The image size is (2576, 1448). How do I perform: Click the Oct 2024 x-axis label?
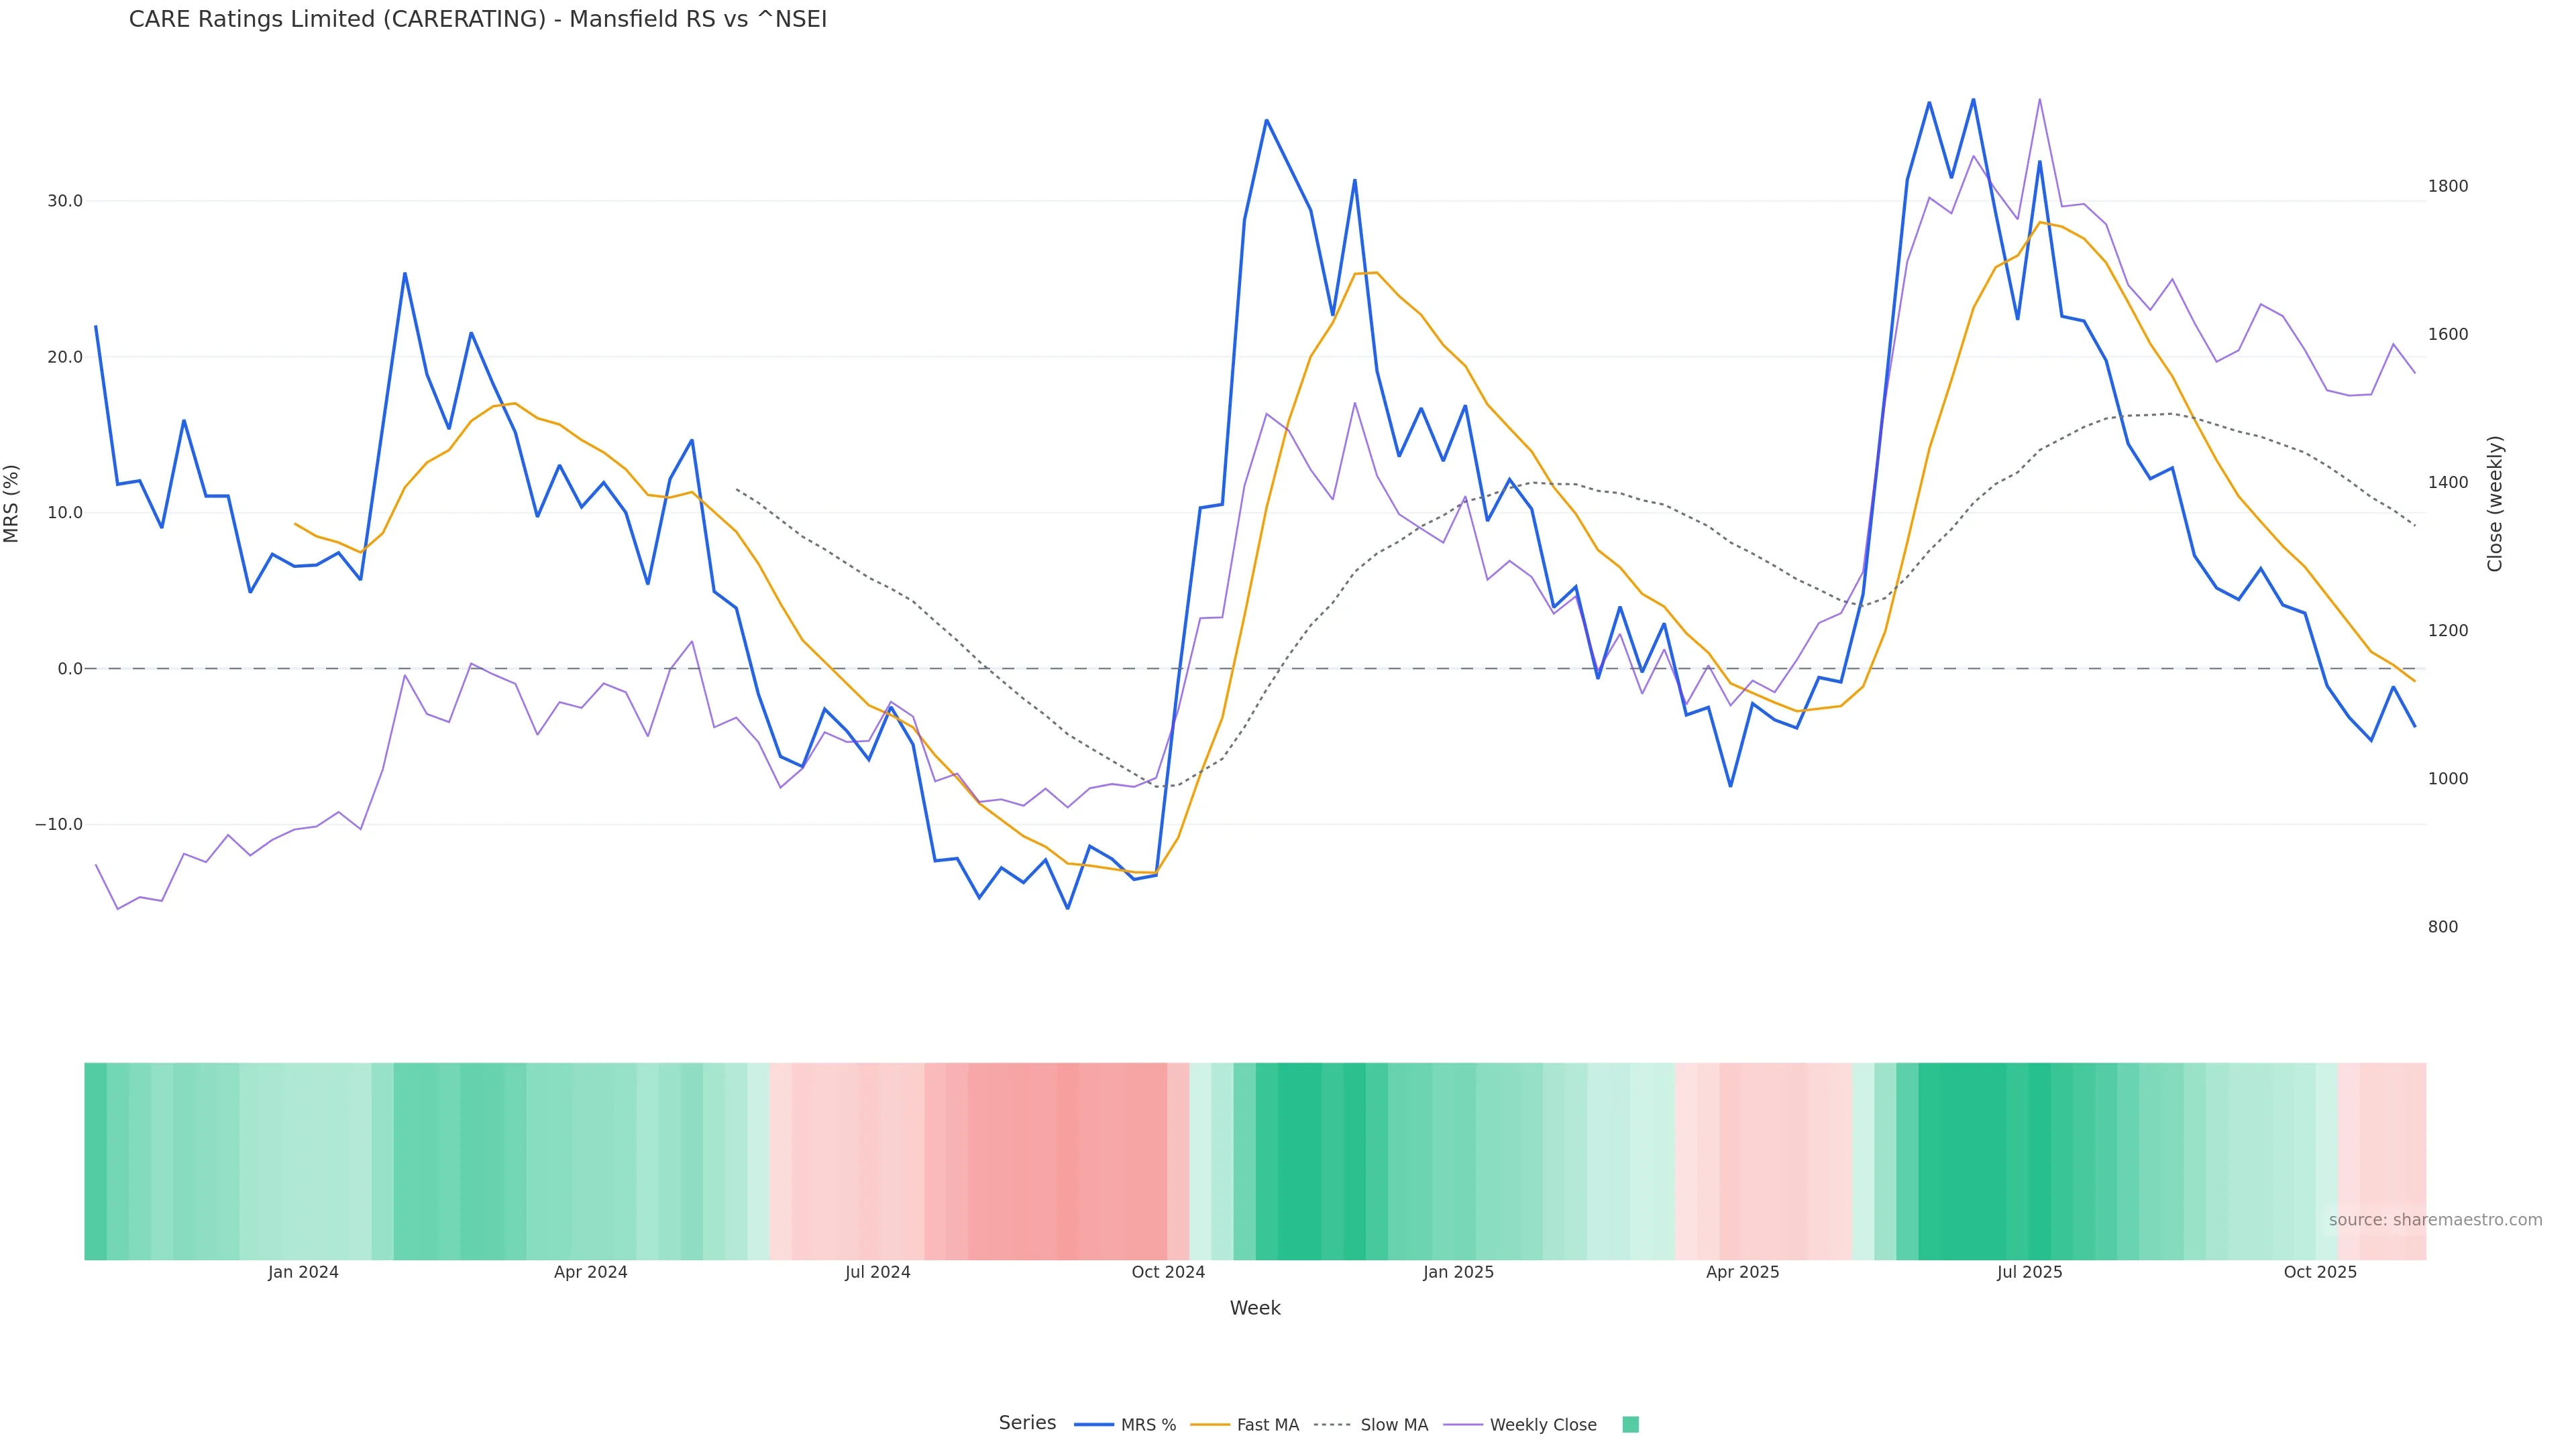pos(1168,1272)
